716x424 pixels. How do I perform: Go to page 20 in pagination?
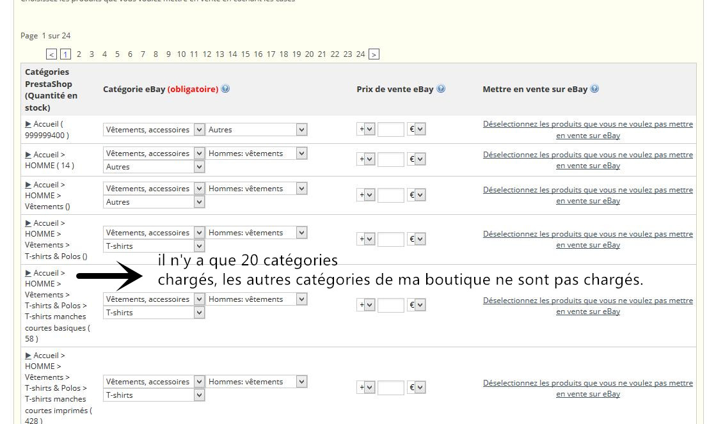point(309,54)
